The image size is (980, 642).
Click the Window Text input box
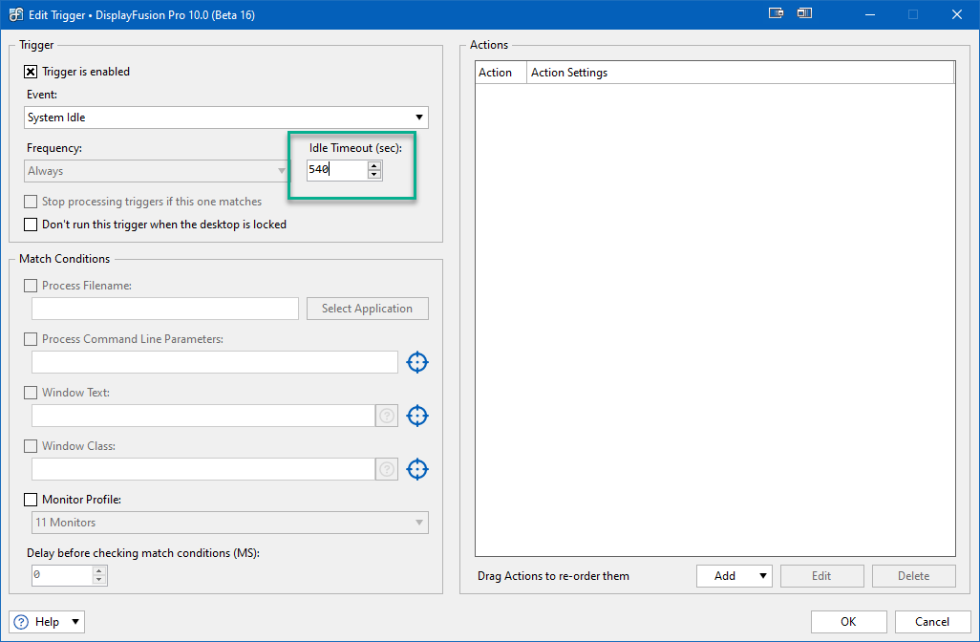[203, 416]
